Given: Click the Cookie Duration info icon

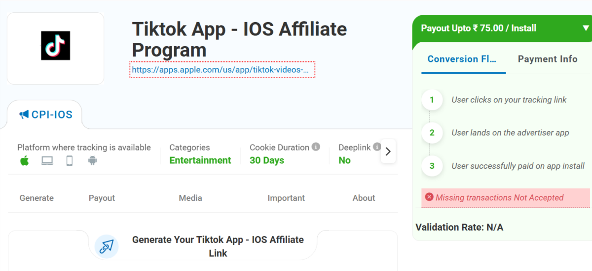Looking at the screenshot, I should pyautogui.click(x=316, y=147).
